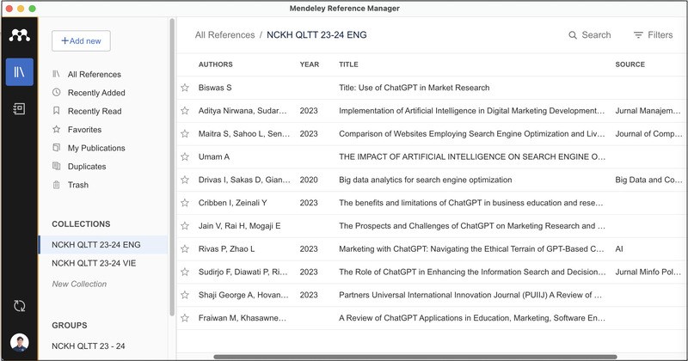The image size is (688, 361).
Task: Open the Library view icon
Action: click(19, 73)
